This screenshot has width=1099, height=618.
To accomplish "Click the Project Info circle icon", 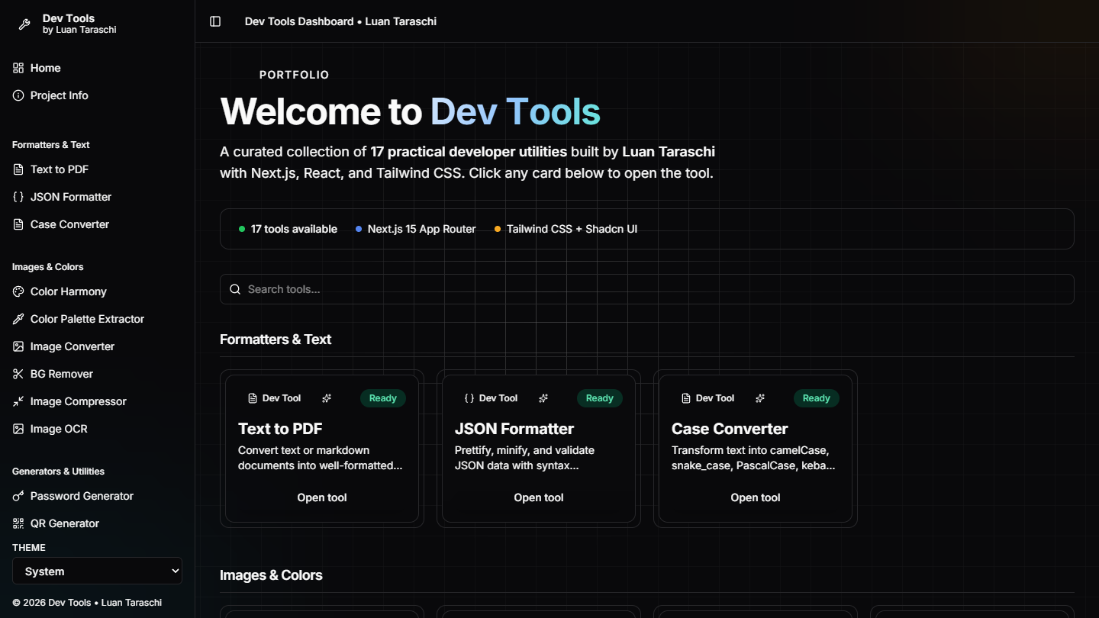I will click(18, 95).
